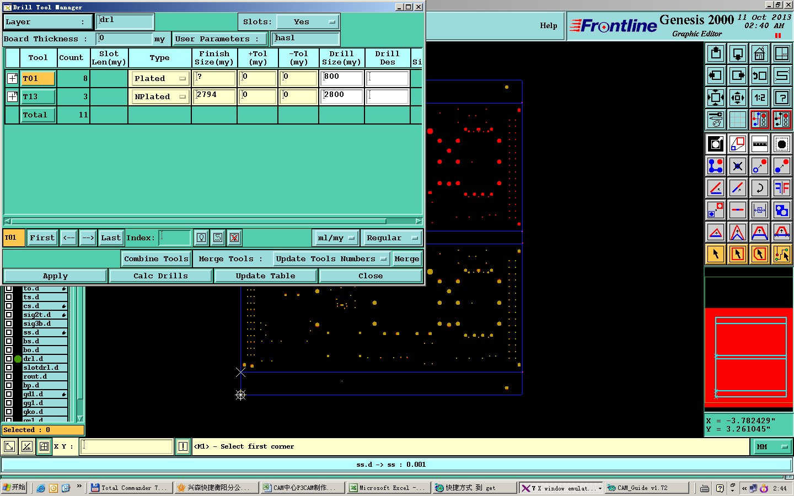794x496 pixels.
Task: Pan left using the left arrow icon
Action: pos(715,76)
